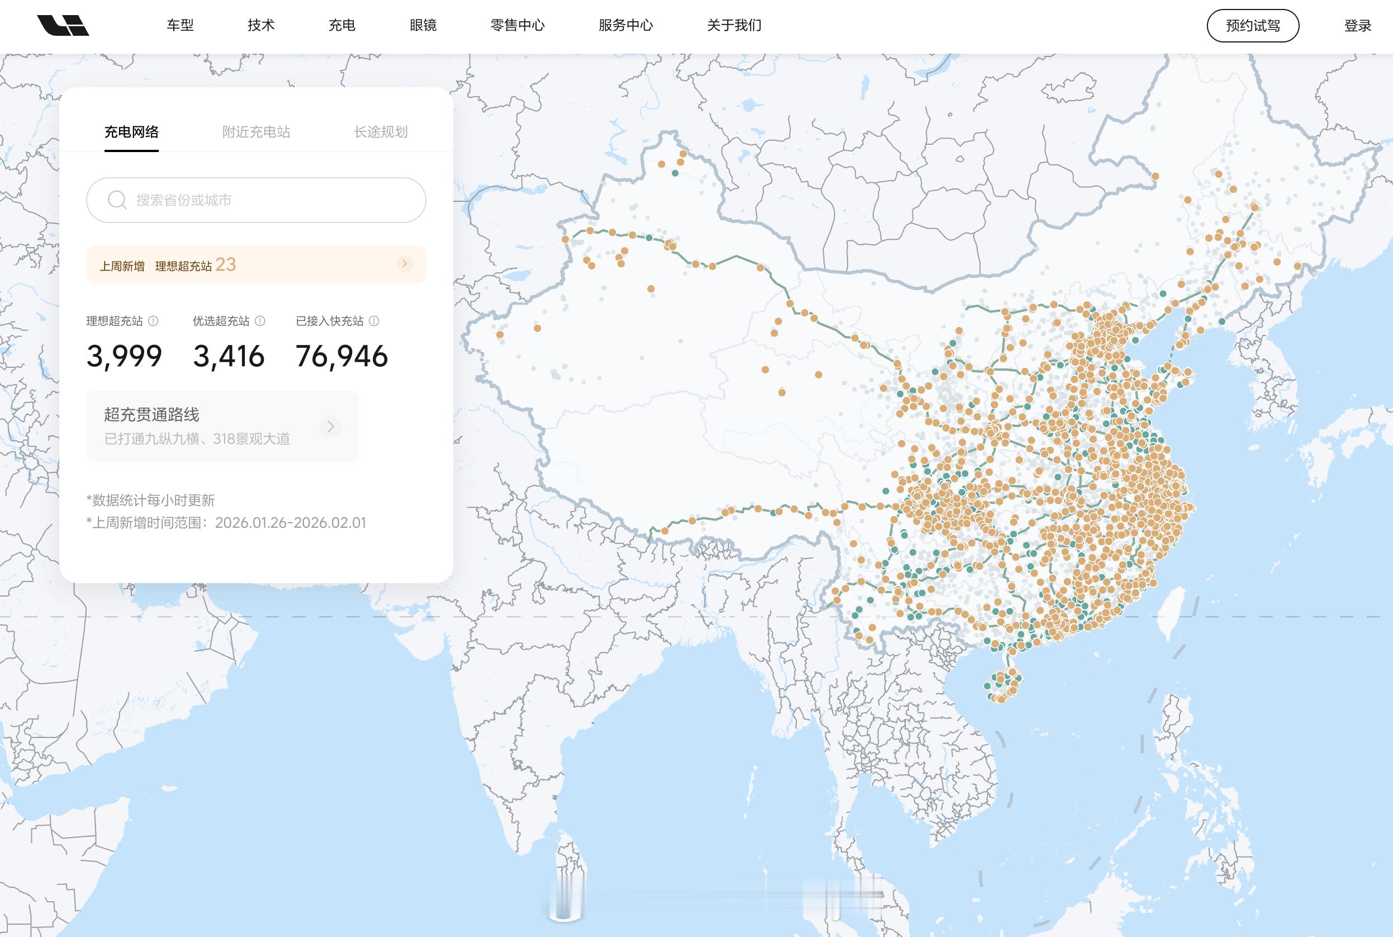Image resolution: width=1393 pixels, height=937 pixels.
Task: Expand the 上周新增 banner arrow
Action: click(x=404, y=264)
